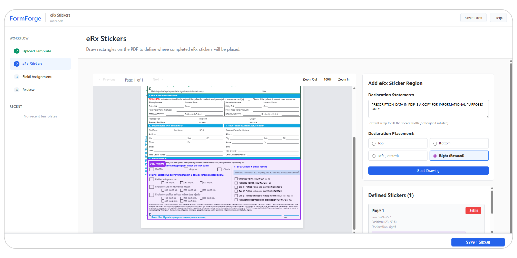Image resolution: width=517 pixels, height=258 pixels.
Task: Click Zoom In on PDF viewer
Action: click(344, 79)
